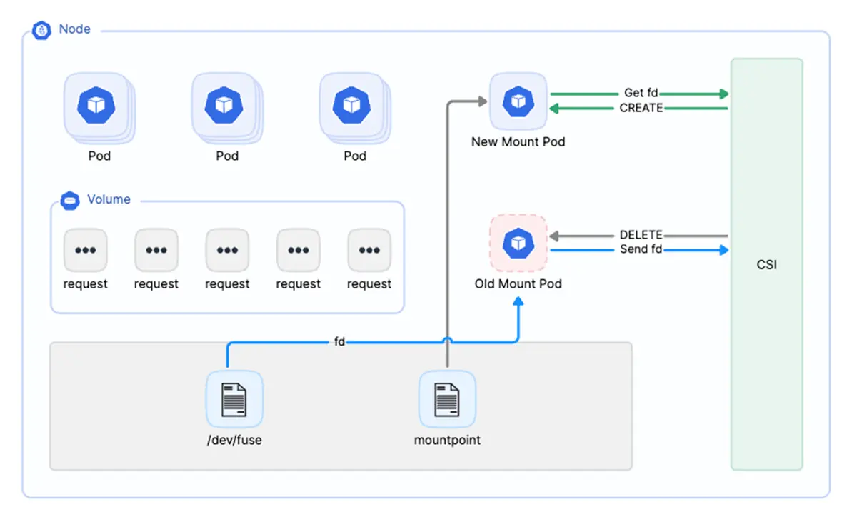
Task: Select the third request box in Volume
Action: [x=227, y=250]
